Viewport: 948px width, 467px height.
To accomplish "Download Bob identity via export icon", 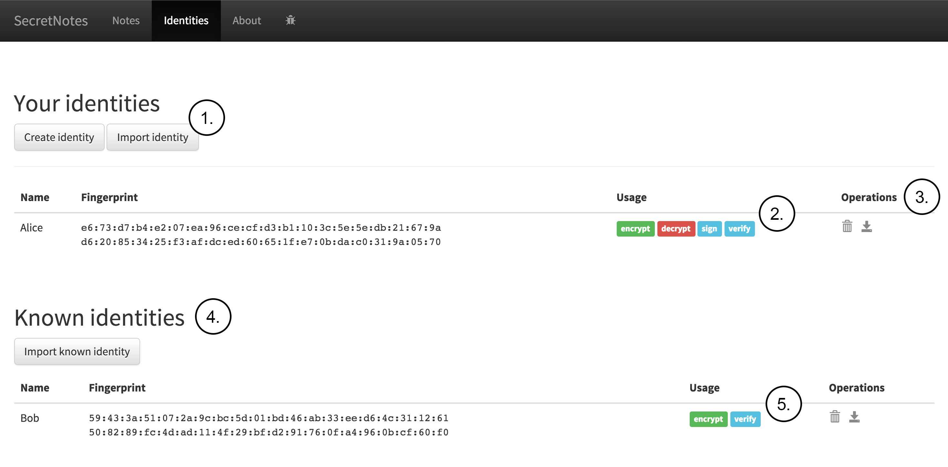I will point(854,417).
